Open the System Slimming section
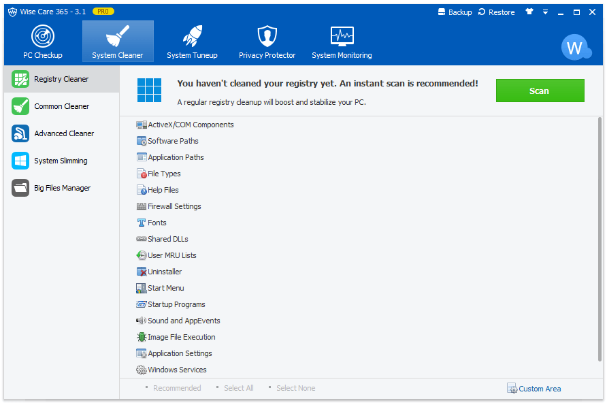Viewport: 607px width, 403px height. pos(61,161)
